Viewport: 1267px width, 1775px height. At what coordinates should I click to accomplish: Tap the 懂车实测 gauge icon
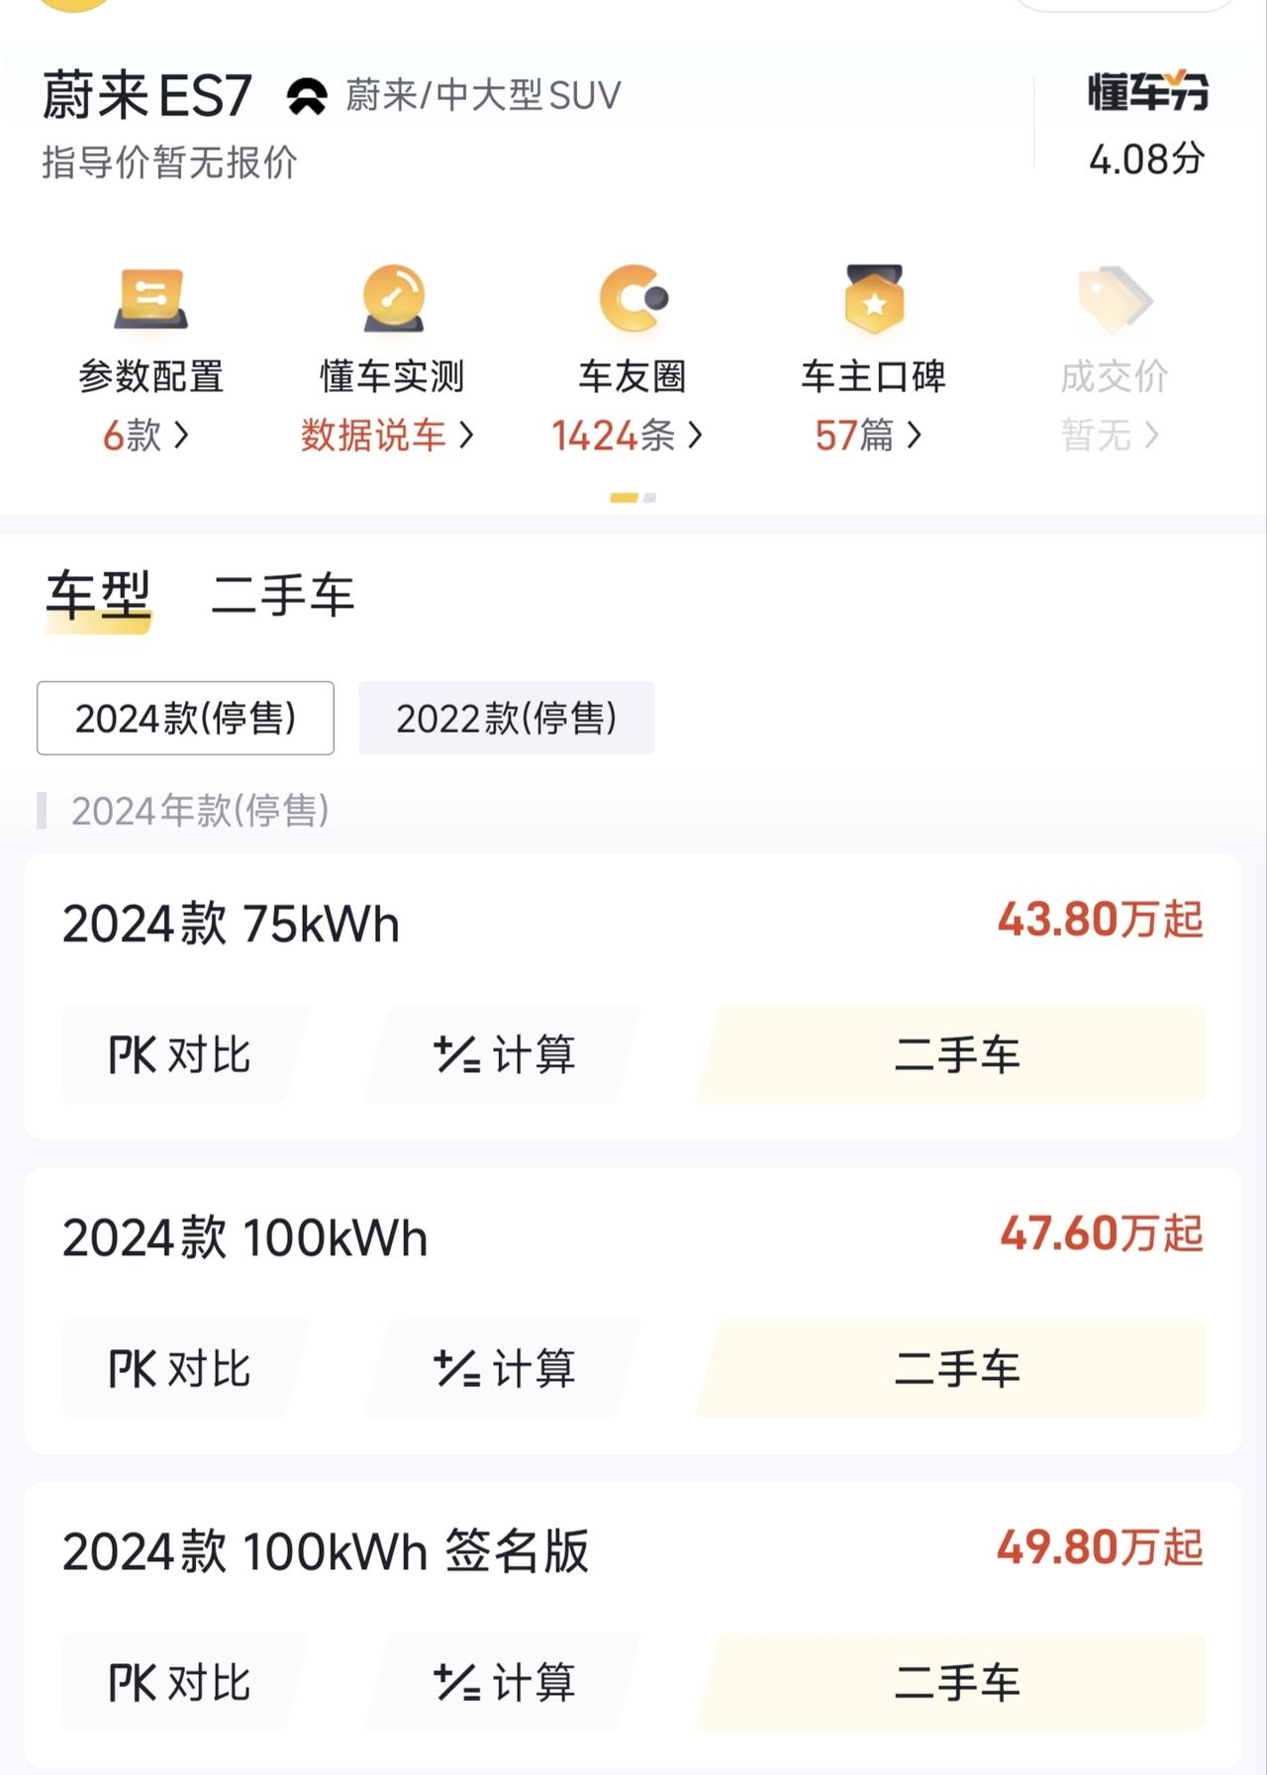393,298
